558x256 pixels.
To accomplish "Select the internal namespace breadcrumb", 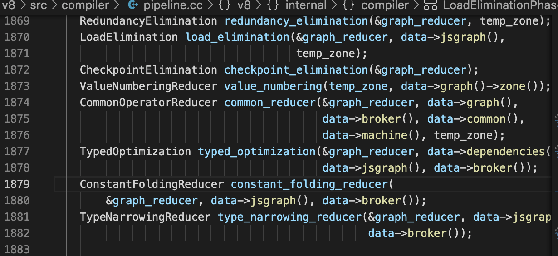I will (306, 5).
